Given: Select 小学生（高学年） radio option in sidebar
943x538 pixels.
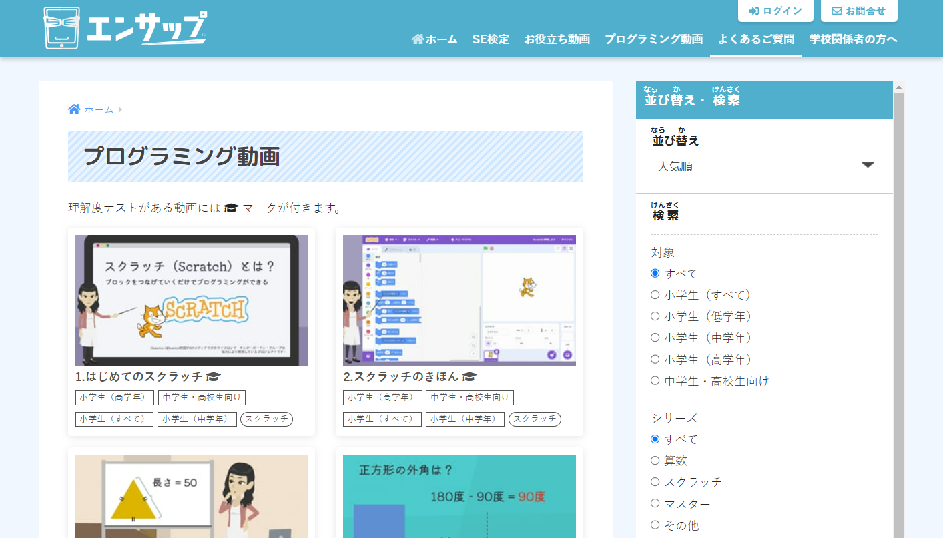Looking at the screenshot, I should click(x=655, y=359).
